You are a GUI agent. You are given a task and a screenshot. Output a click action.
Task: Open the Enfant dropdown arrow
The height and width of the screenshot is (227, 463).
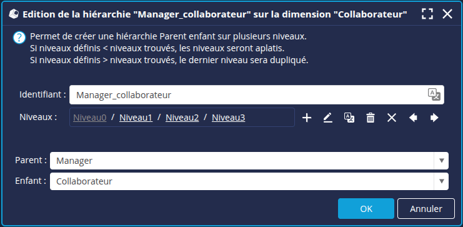pos(442,181)
